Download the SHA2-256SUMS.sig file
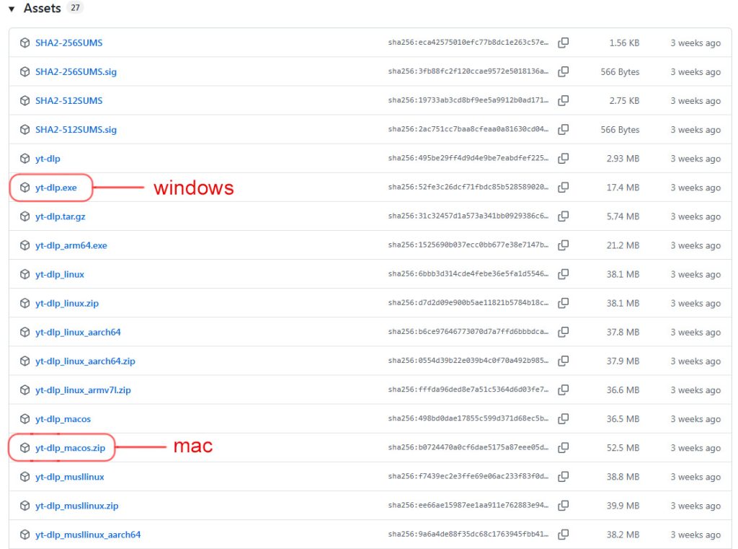The width and height of the screenshot is (738, 549). tap(76, 71)
